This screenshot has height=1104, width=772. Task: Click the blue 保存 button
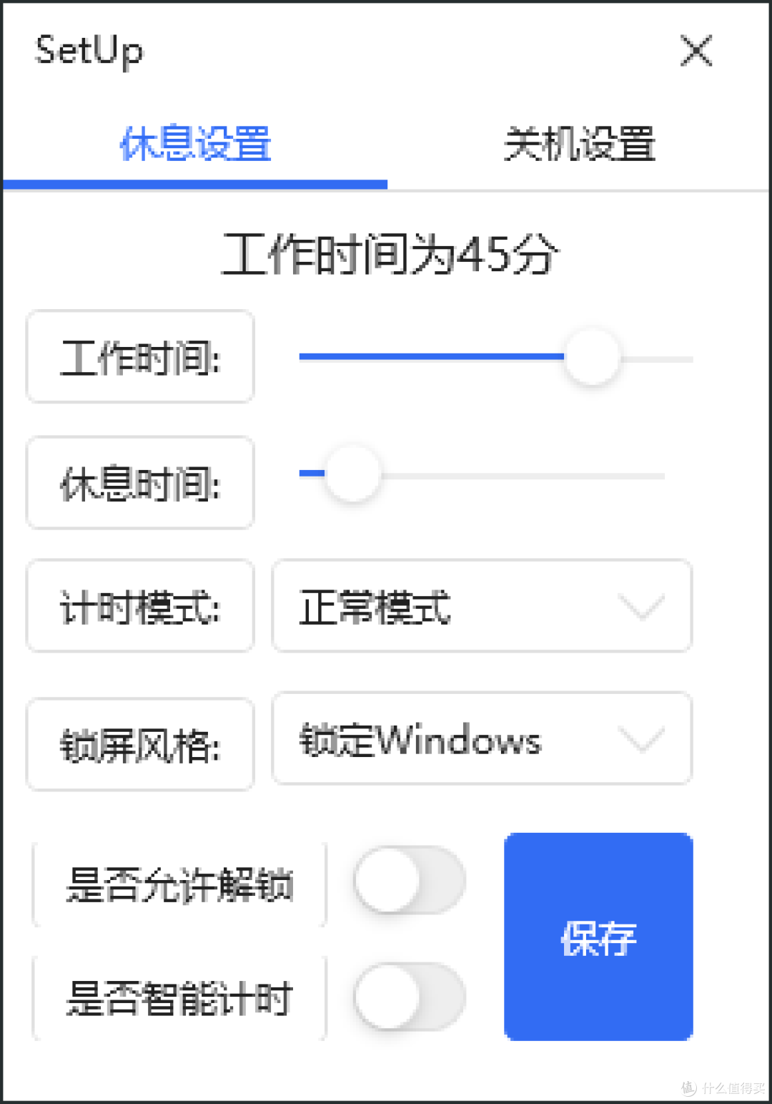click(x=598, y=937)
